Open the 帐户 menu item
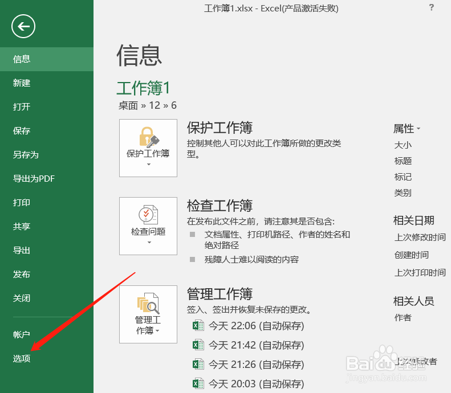The width and height of the screenshot is (451, 393). point(47,335)
